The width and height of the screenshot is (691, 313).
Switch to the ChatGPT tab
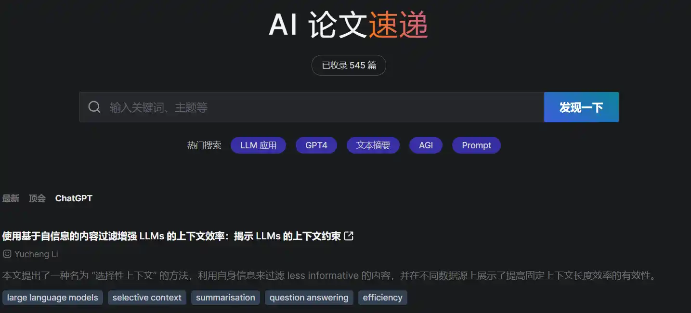(x=74, y=198)
